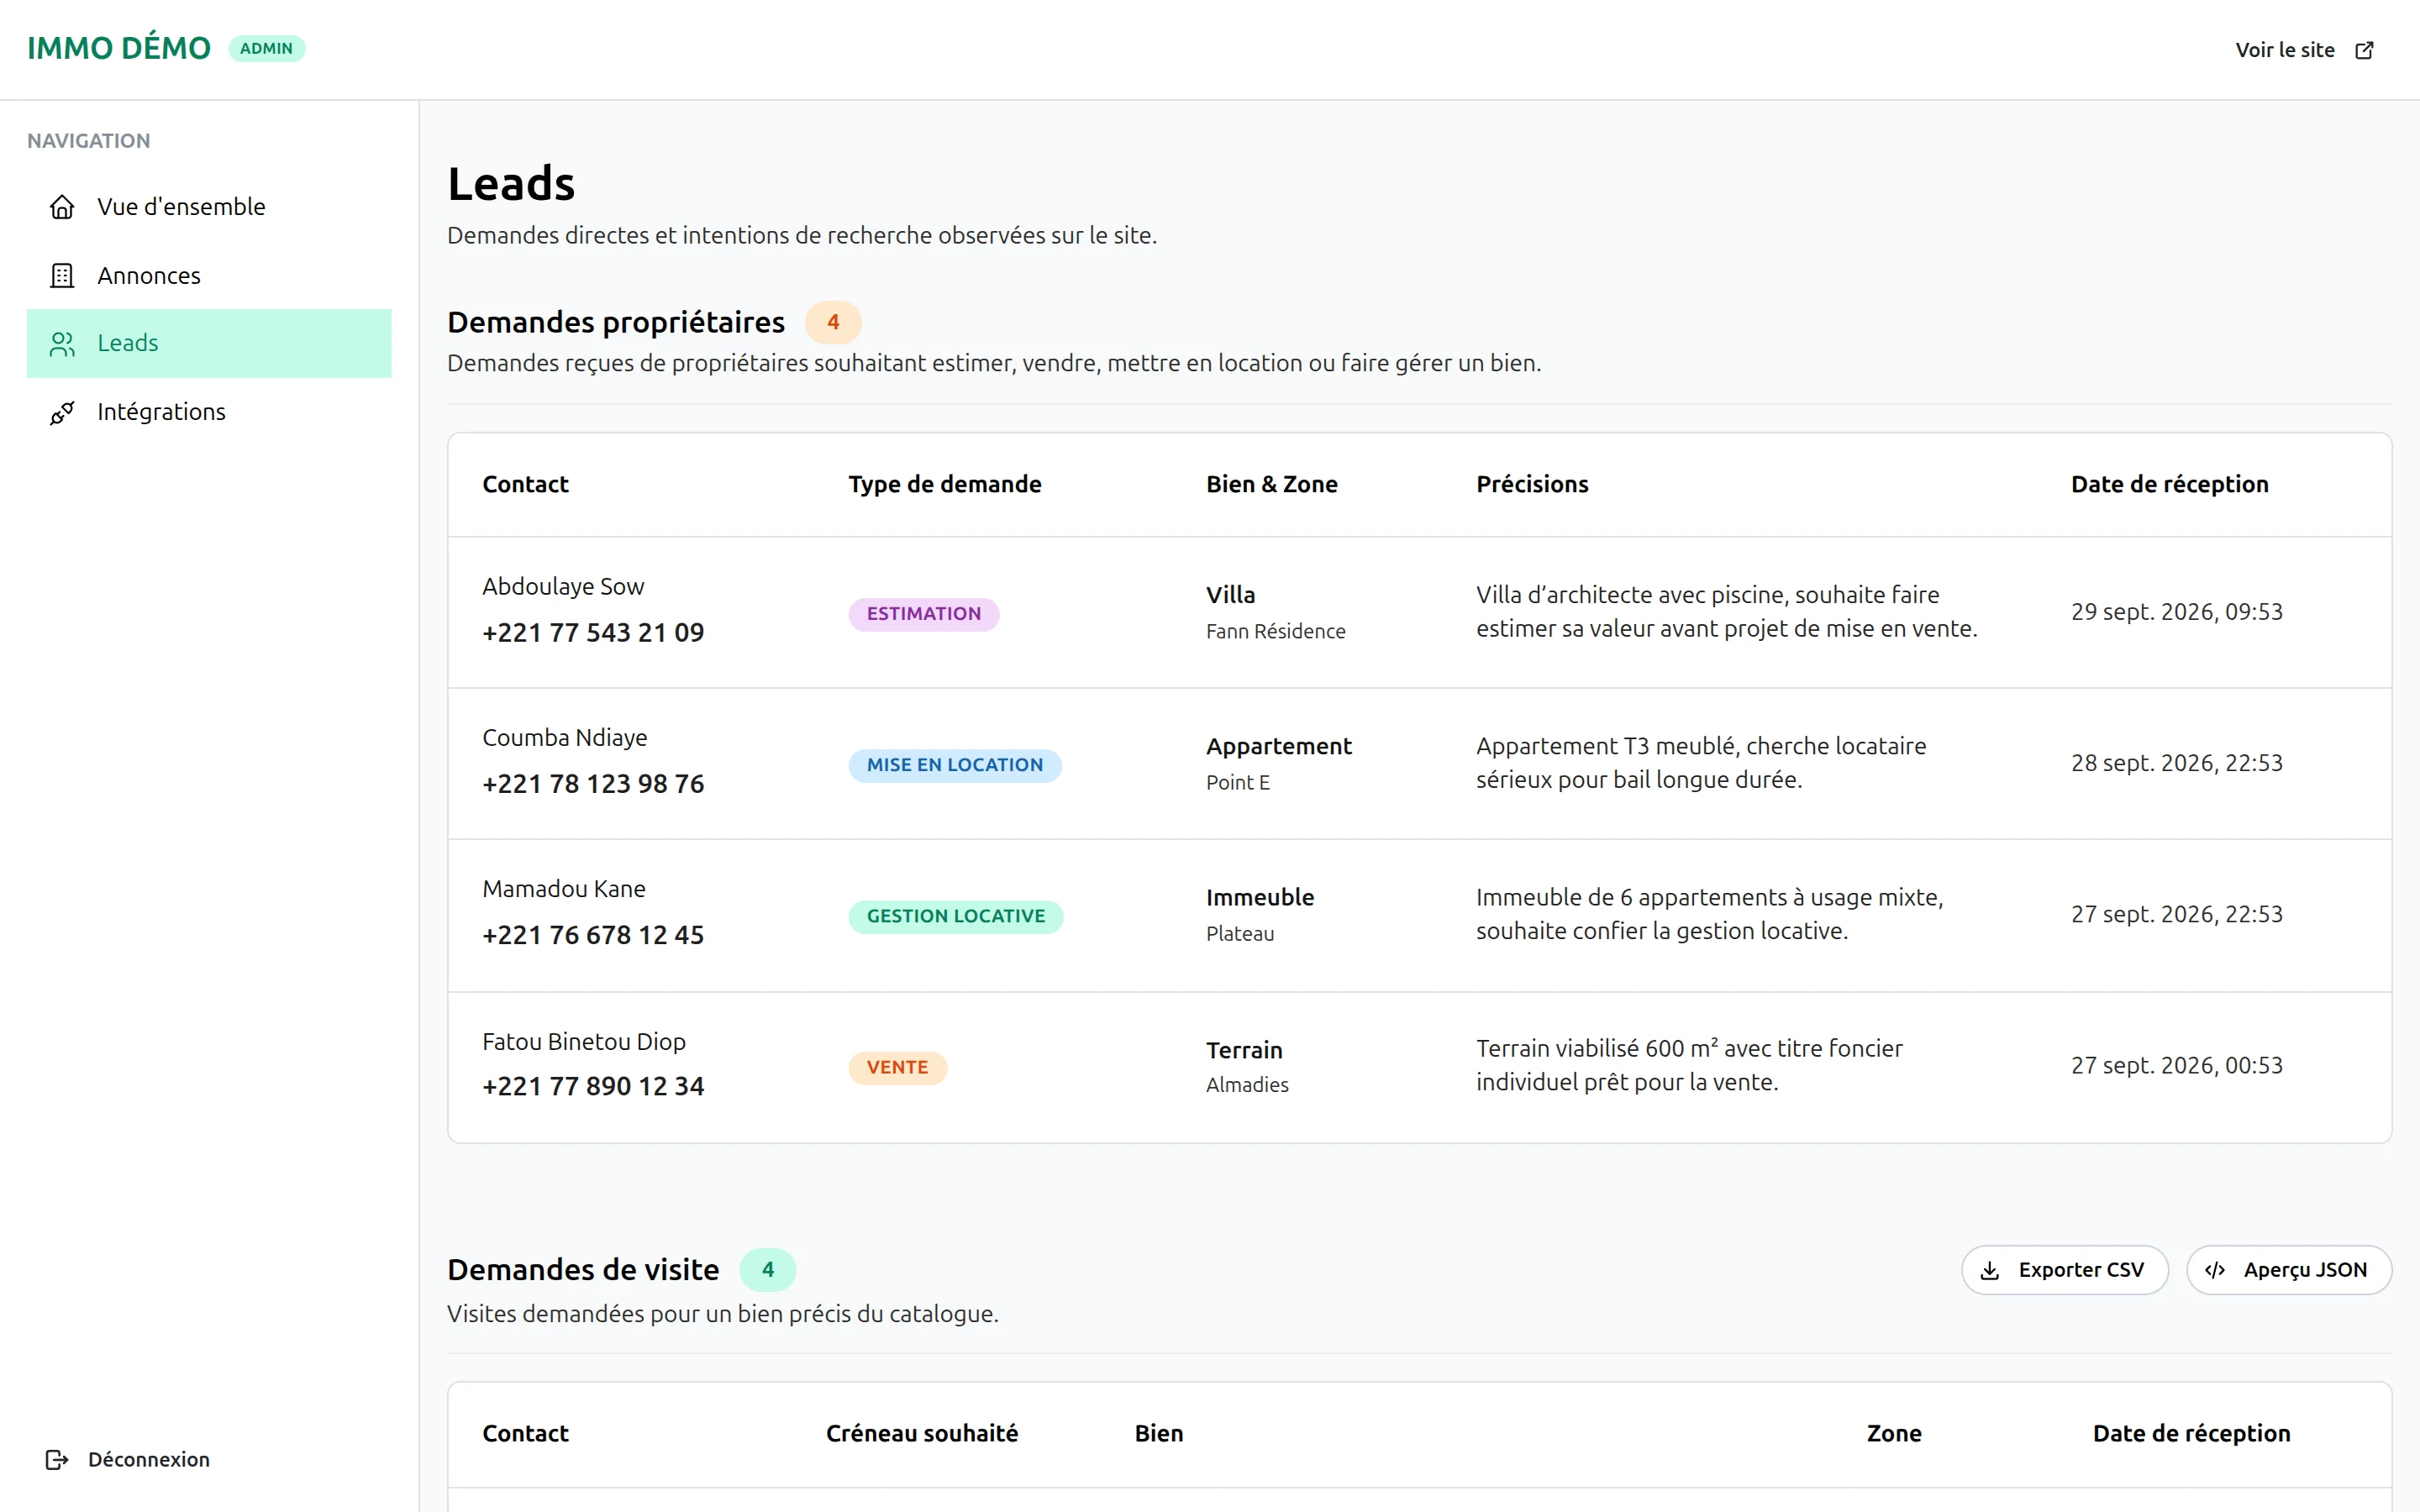Image resolution: width=2420 pixels, height=1512 pixels.
Task: Click the Immeuble property label
Action: click(x=1260, y=898)
